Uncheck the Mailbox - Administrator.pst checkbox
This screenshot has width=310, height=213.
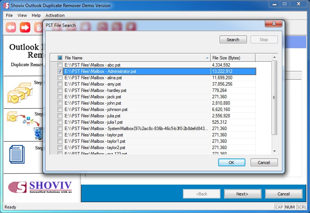pyautogui.click(x=60, y=71)
